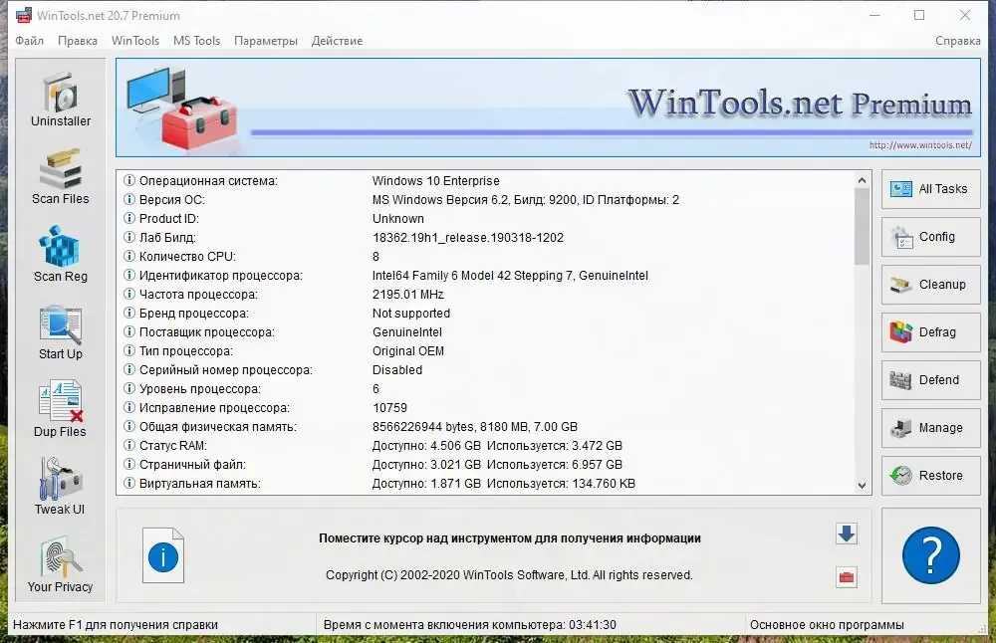Maximize the WinTools.net window

pyautogui.click(x=919, y=15)
